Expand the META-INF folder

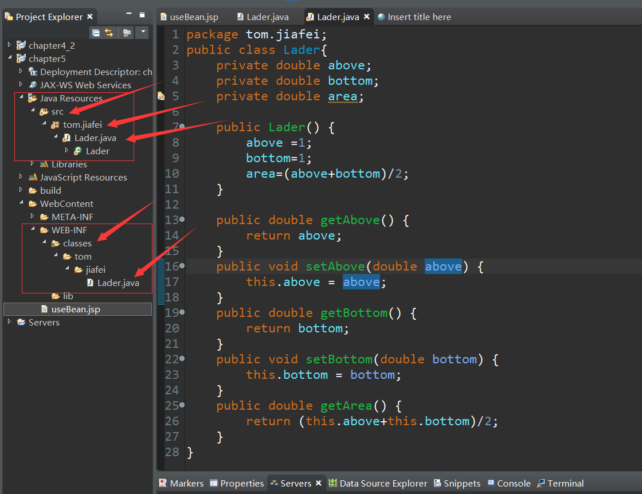coord(32,215)
